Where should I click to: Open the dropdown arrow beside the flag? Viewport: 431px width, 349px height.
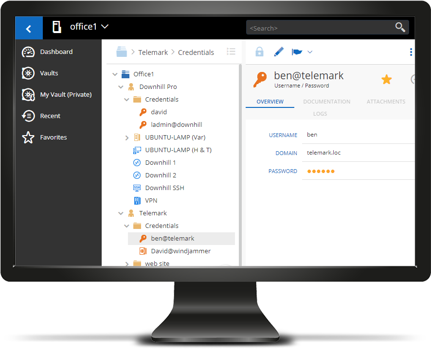click(x=310, y=52)
